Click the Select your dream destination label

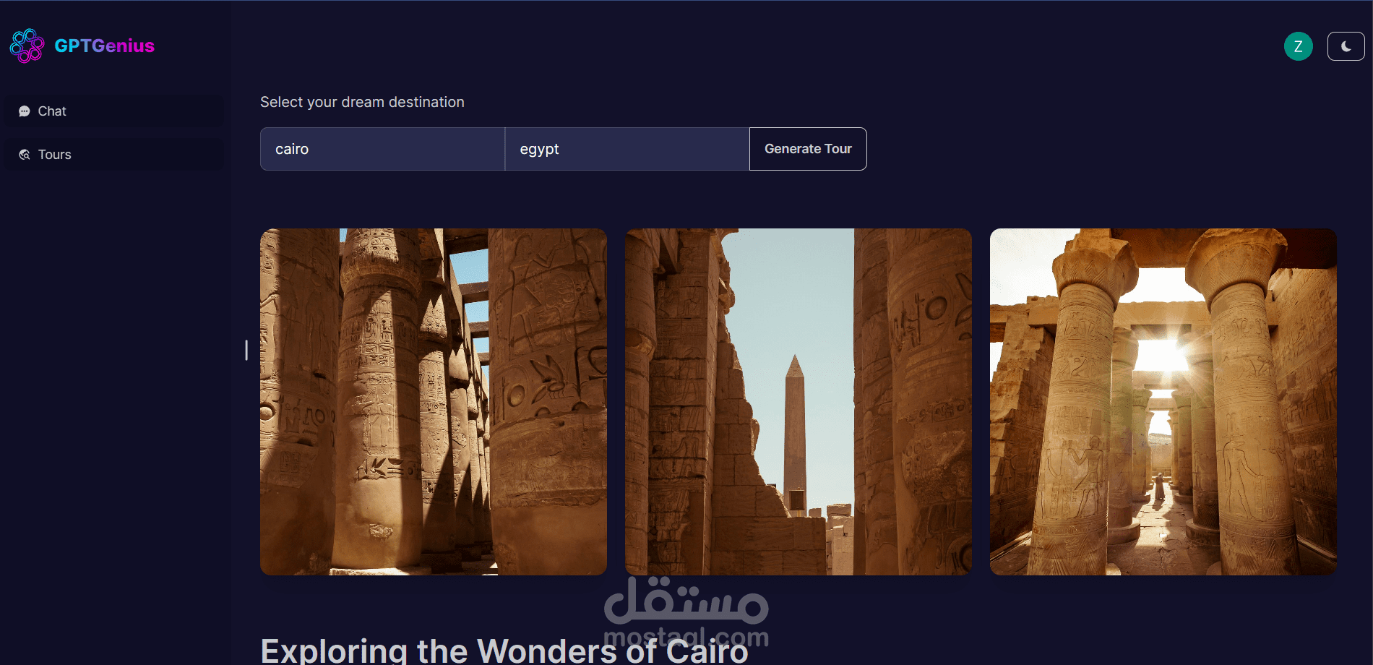pyautogui.click(x=362, y=102)
